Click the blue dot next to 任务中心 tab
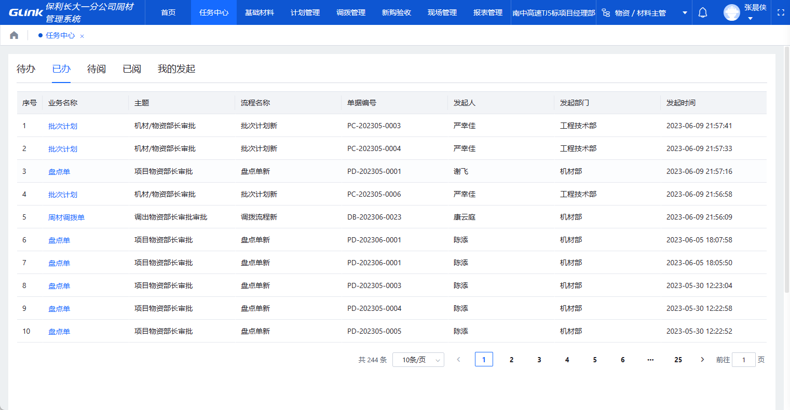Image resolution: width=790 pixels, height=410 pixels. 39,36
